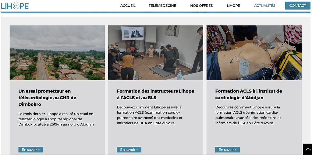The width and height of the screenshot is (312, 155).
Task: Open Formation ACLS à l'institut de cardiologie title
Action: click(x=249, y=94)
